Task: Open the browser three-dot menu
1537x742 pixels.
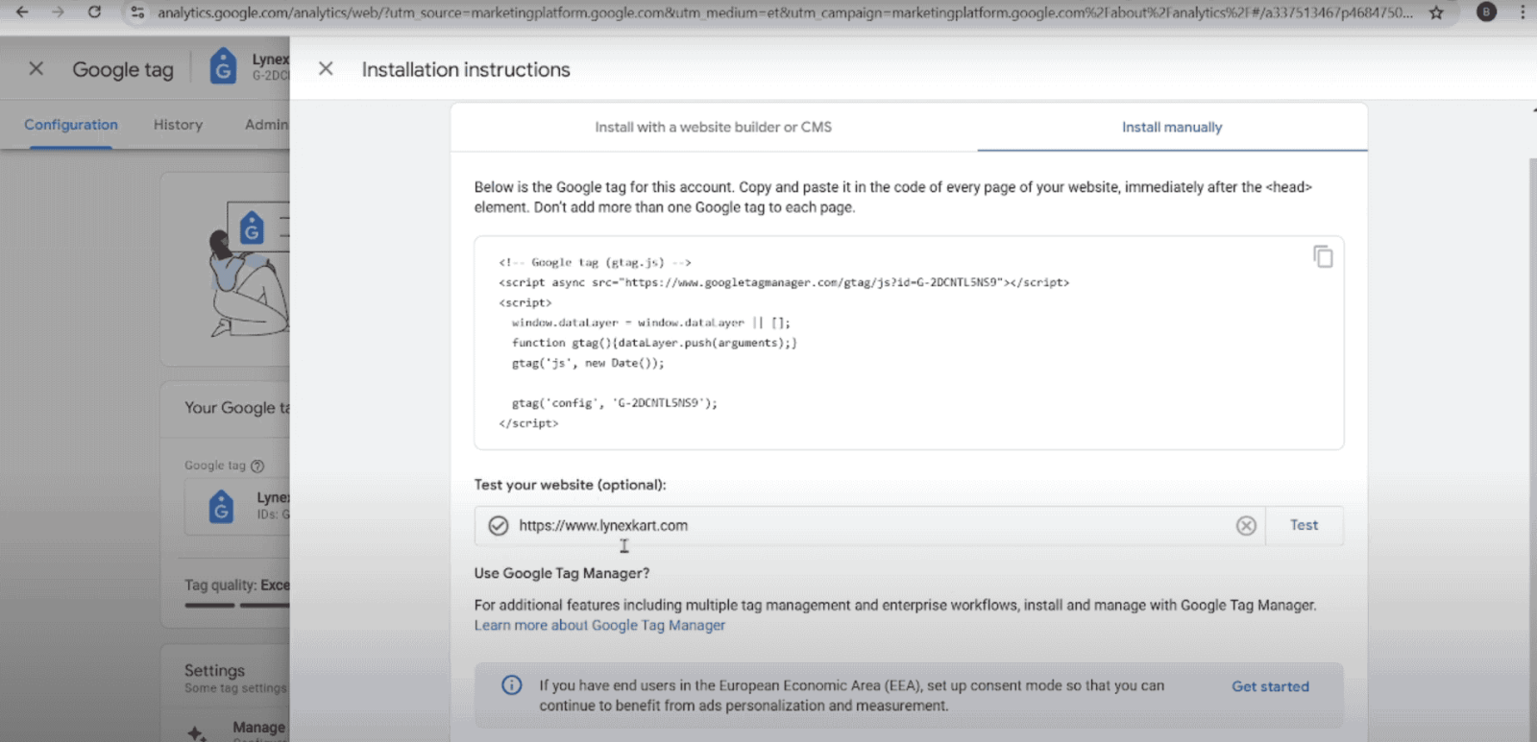Action: 1523,12
